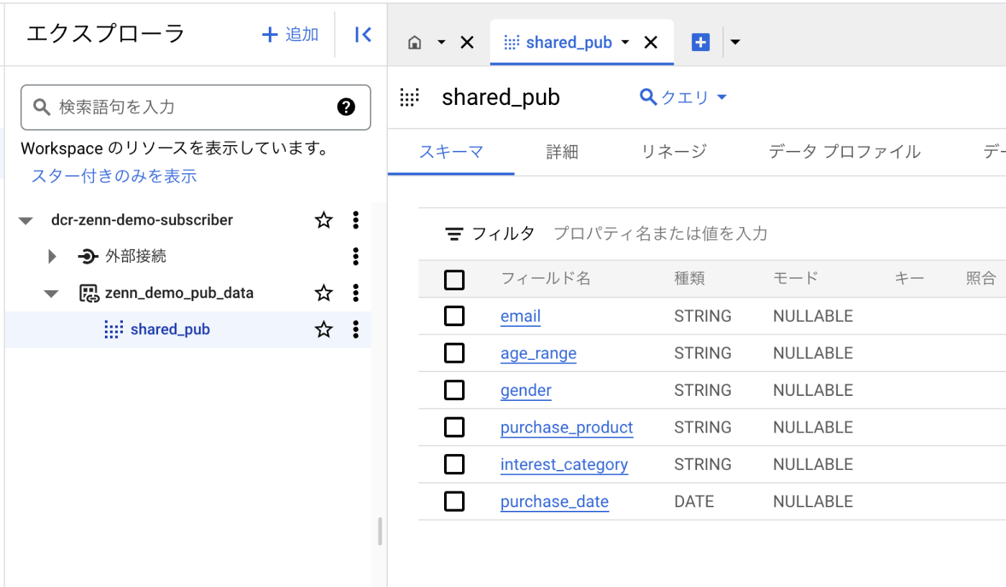
Task: Open the email field link
Action: pyautogui.click(x=520, y=316)
